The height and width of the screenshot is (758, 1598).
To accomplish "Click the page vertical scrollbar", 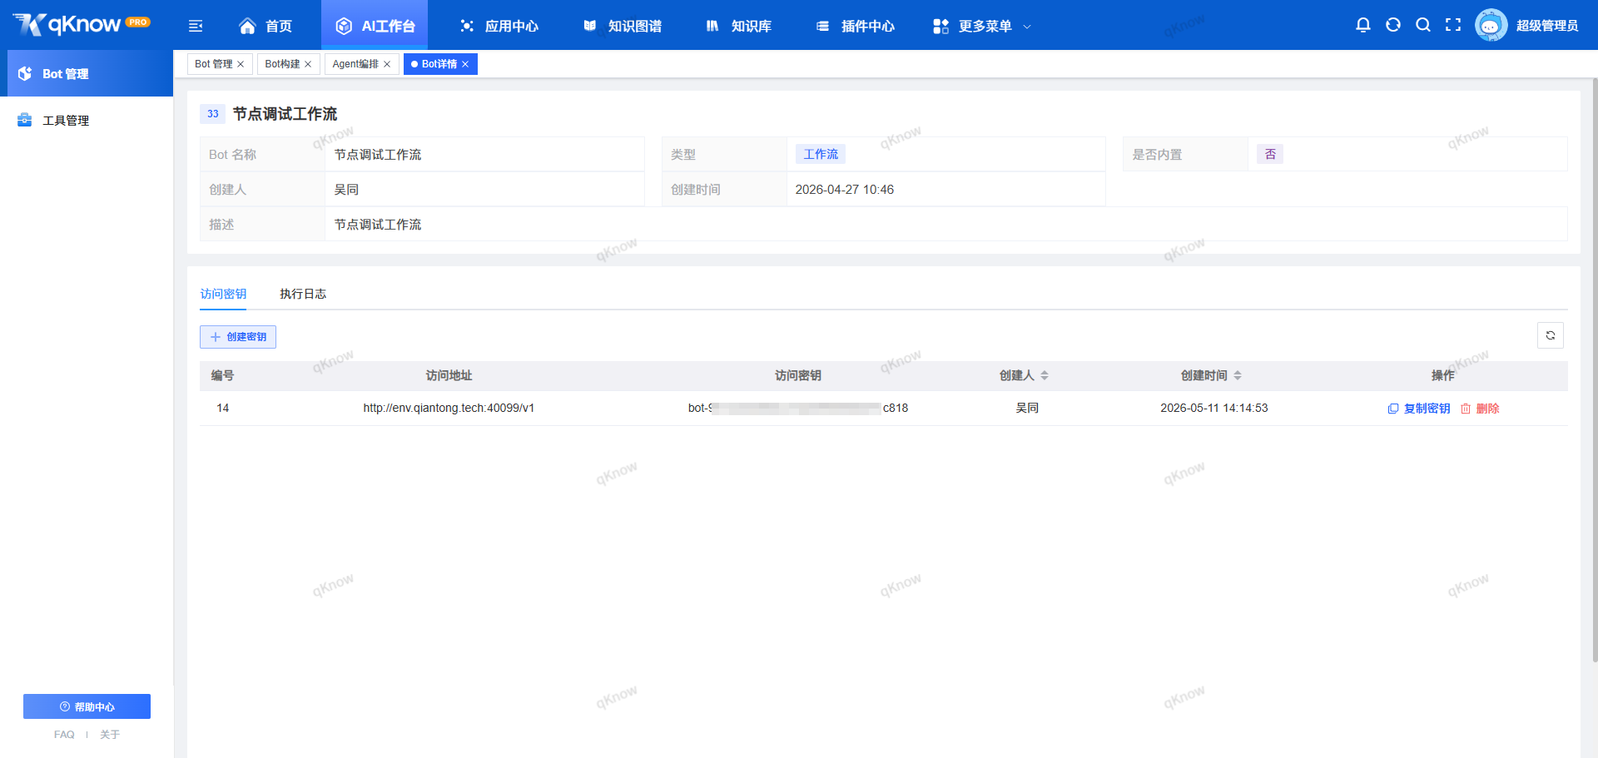I will (1595, 370).
